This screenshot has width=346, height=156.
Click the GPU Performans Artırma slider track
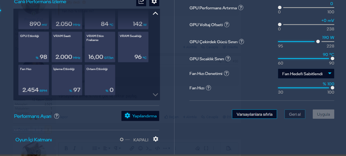(x=306, y=7)
